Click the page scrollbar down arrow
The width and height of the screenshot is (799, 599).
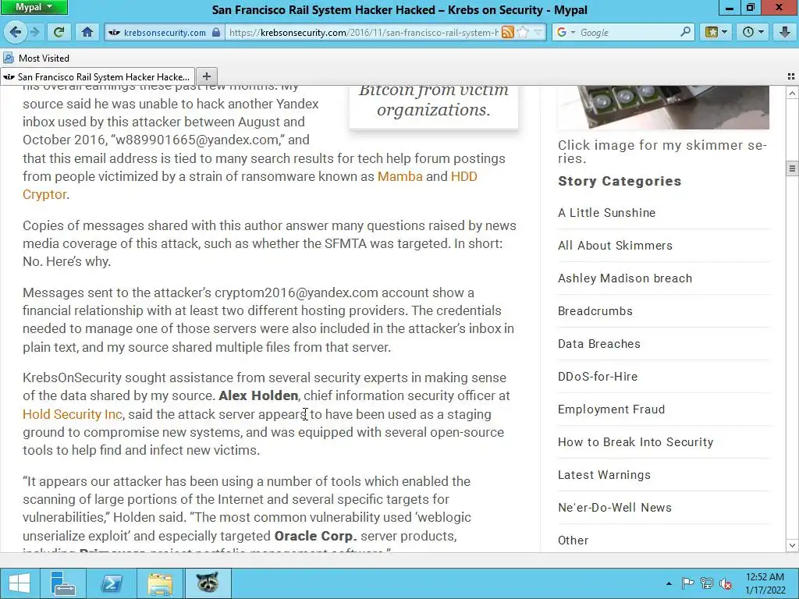tap(792, 545)
